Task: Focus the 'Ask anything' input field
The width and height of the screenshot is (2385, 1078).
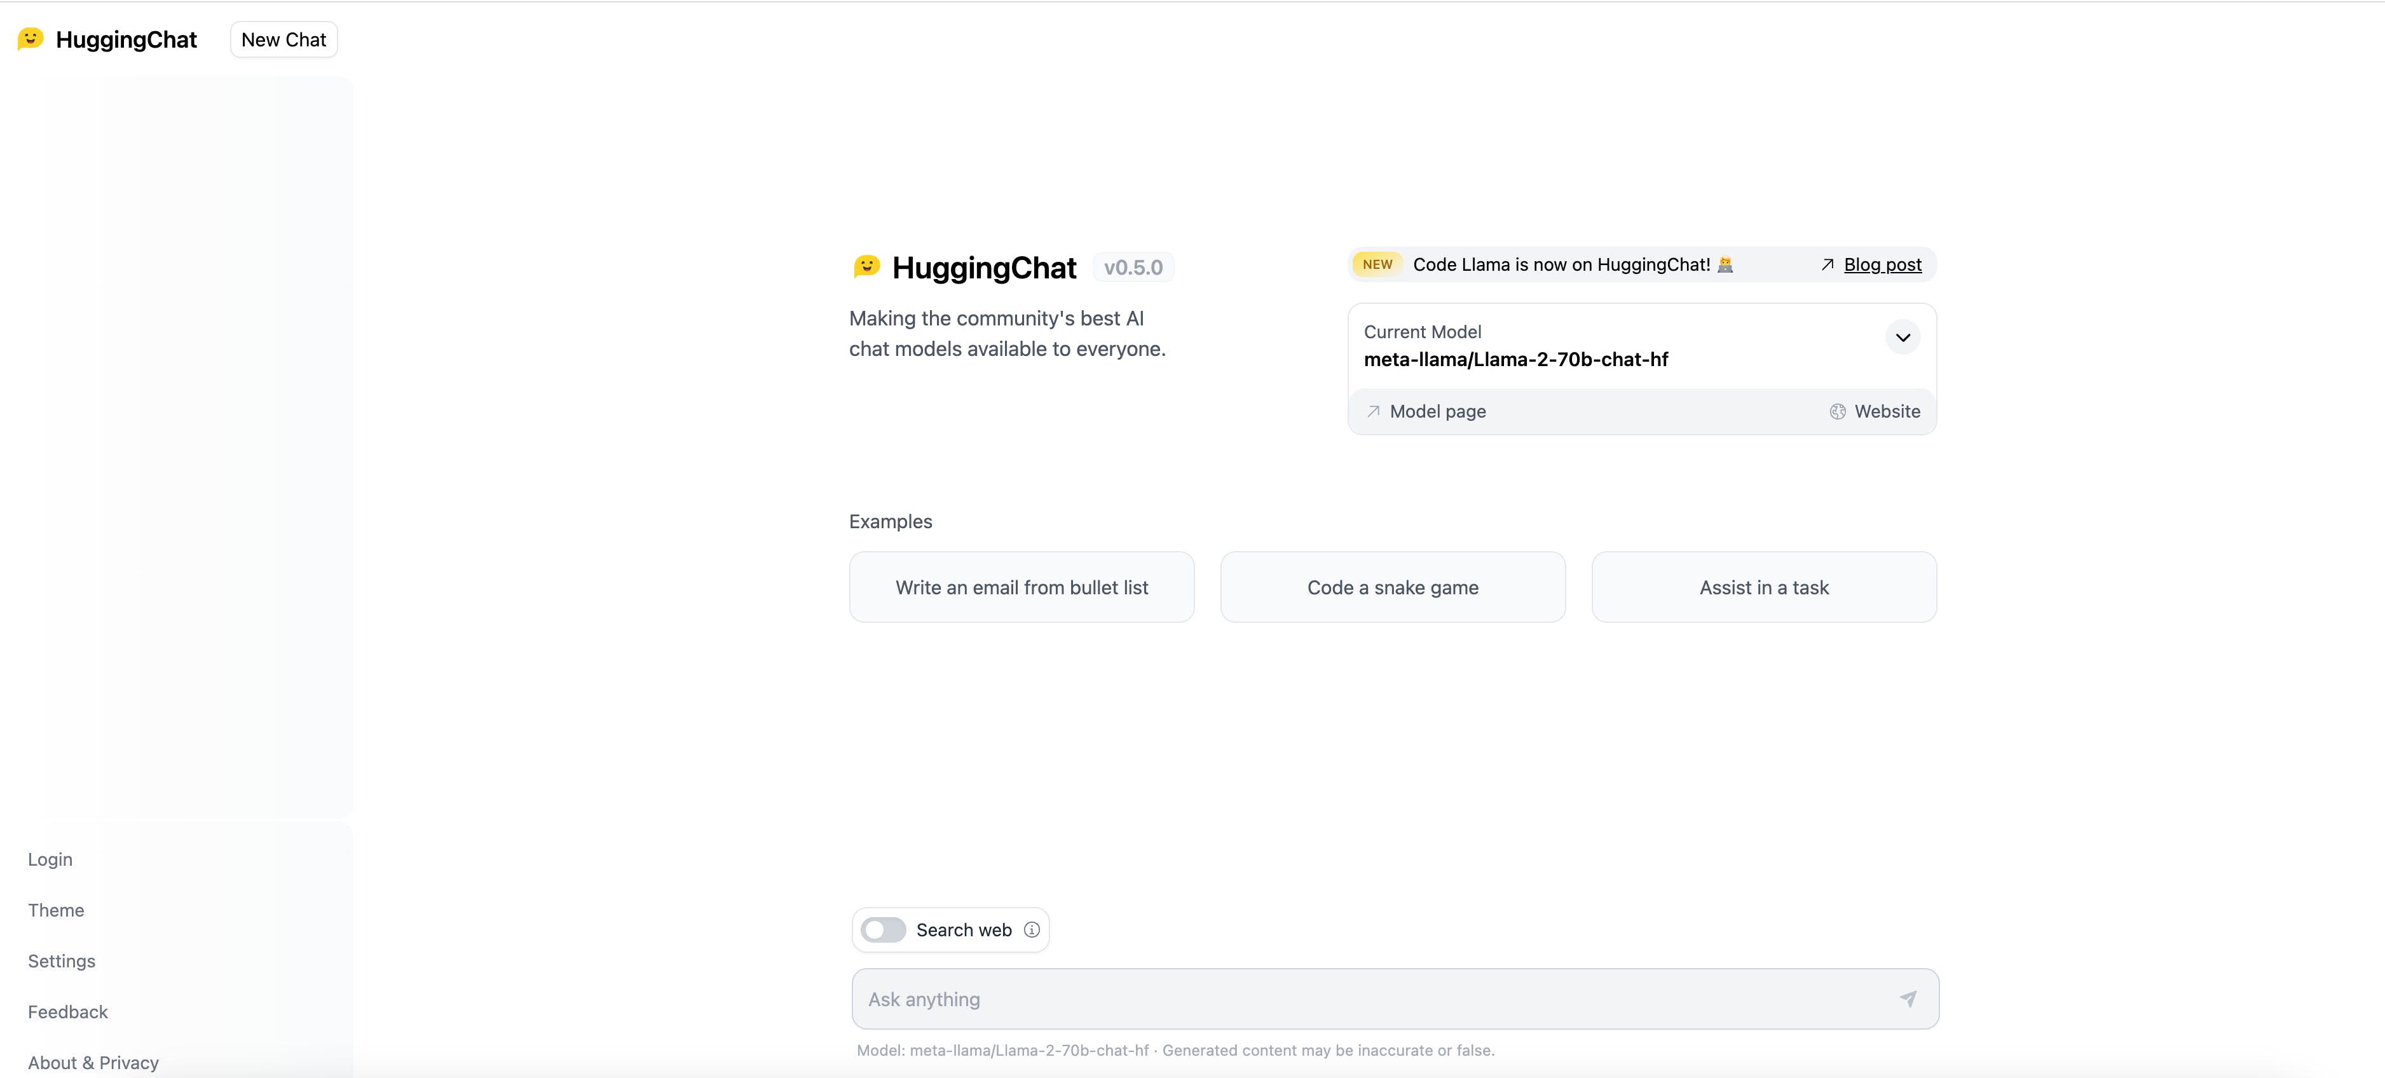Action: [1370, 999]
